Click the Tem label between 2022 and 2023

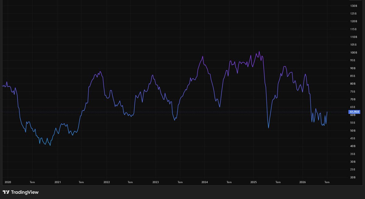click(x=130, y=182)
